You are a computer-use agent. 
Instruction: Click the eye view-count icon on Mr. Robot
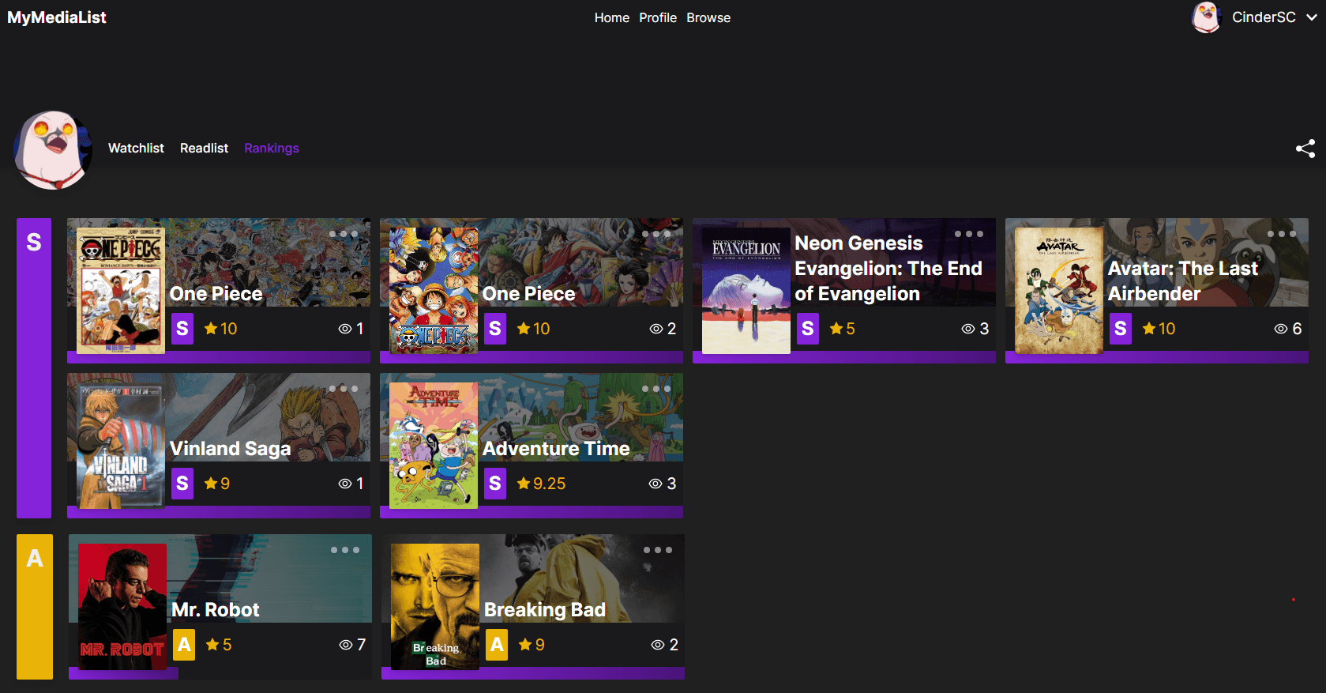pyautogui.click(x=346, y=645)
